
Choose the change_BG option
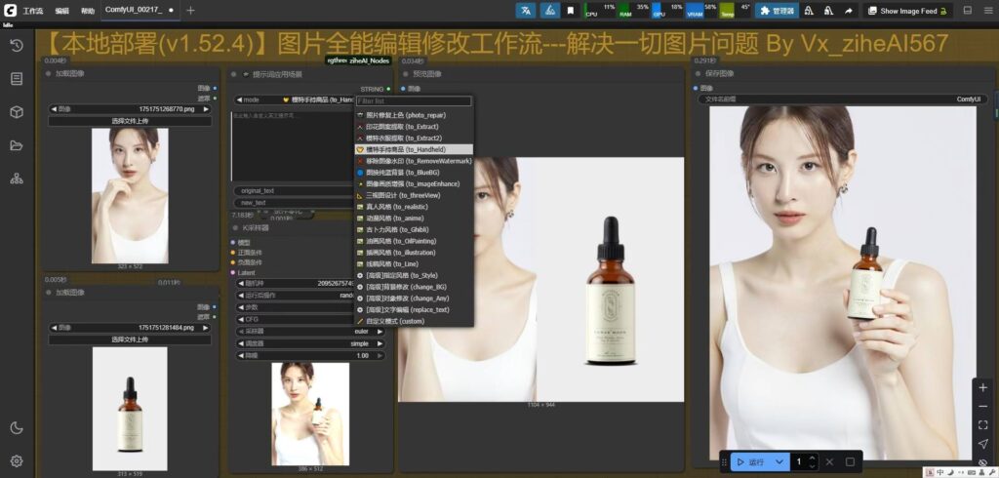pyautogui.click(x=414, y=287)
